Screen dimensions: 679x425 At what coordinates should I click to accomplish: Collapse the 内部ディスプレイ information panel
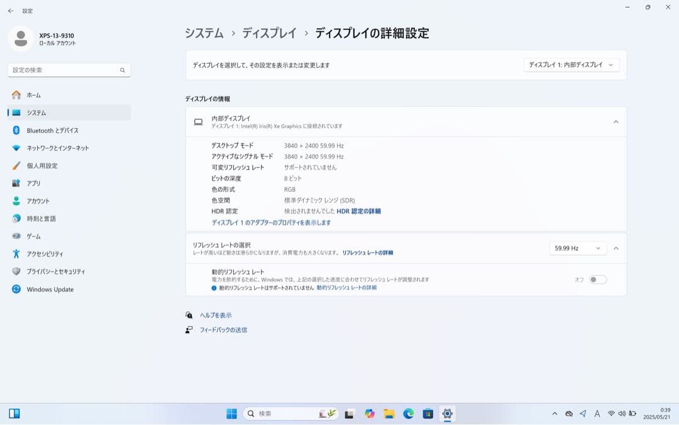pyautogui.click(x=615, y=122)
